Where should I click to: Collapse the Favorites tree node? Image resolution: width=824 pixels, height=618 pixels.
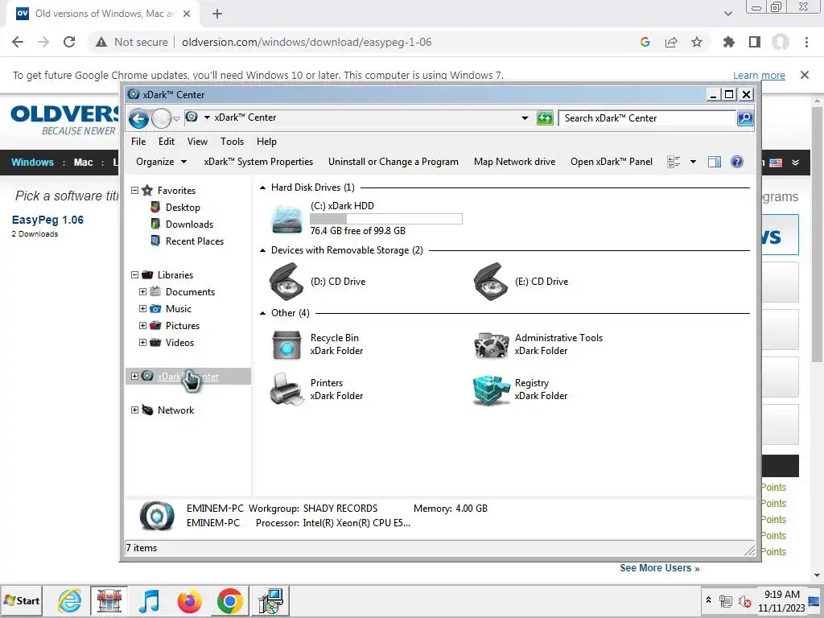click(x=134, y=190)
